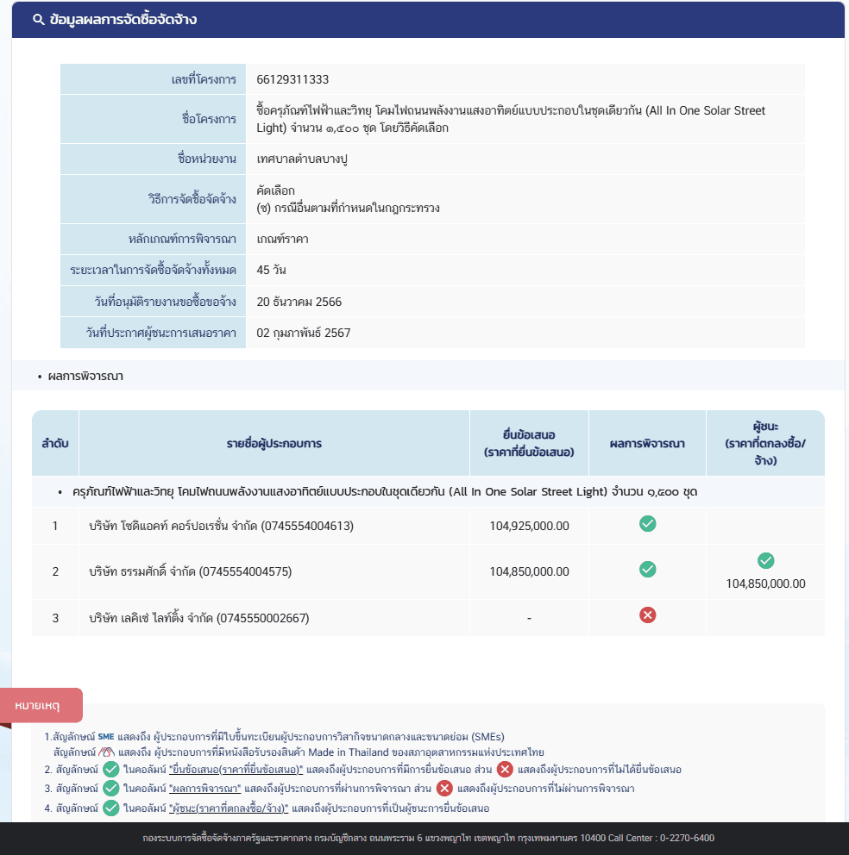Click the หมายเหตุ red tab label
The height and width of the screenshot is (855, 849).
click(38, 706)
